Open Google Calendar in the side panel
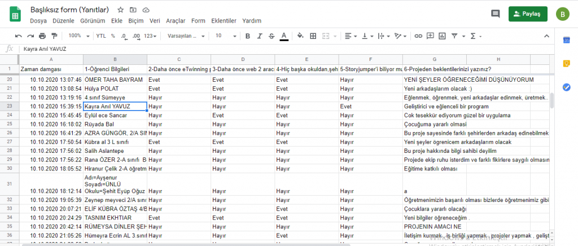 566,40
